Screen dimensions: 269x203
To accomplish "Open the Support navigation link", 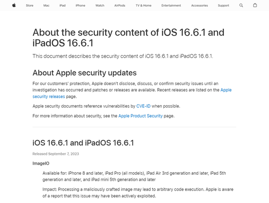I will pos(223,5).
